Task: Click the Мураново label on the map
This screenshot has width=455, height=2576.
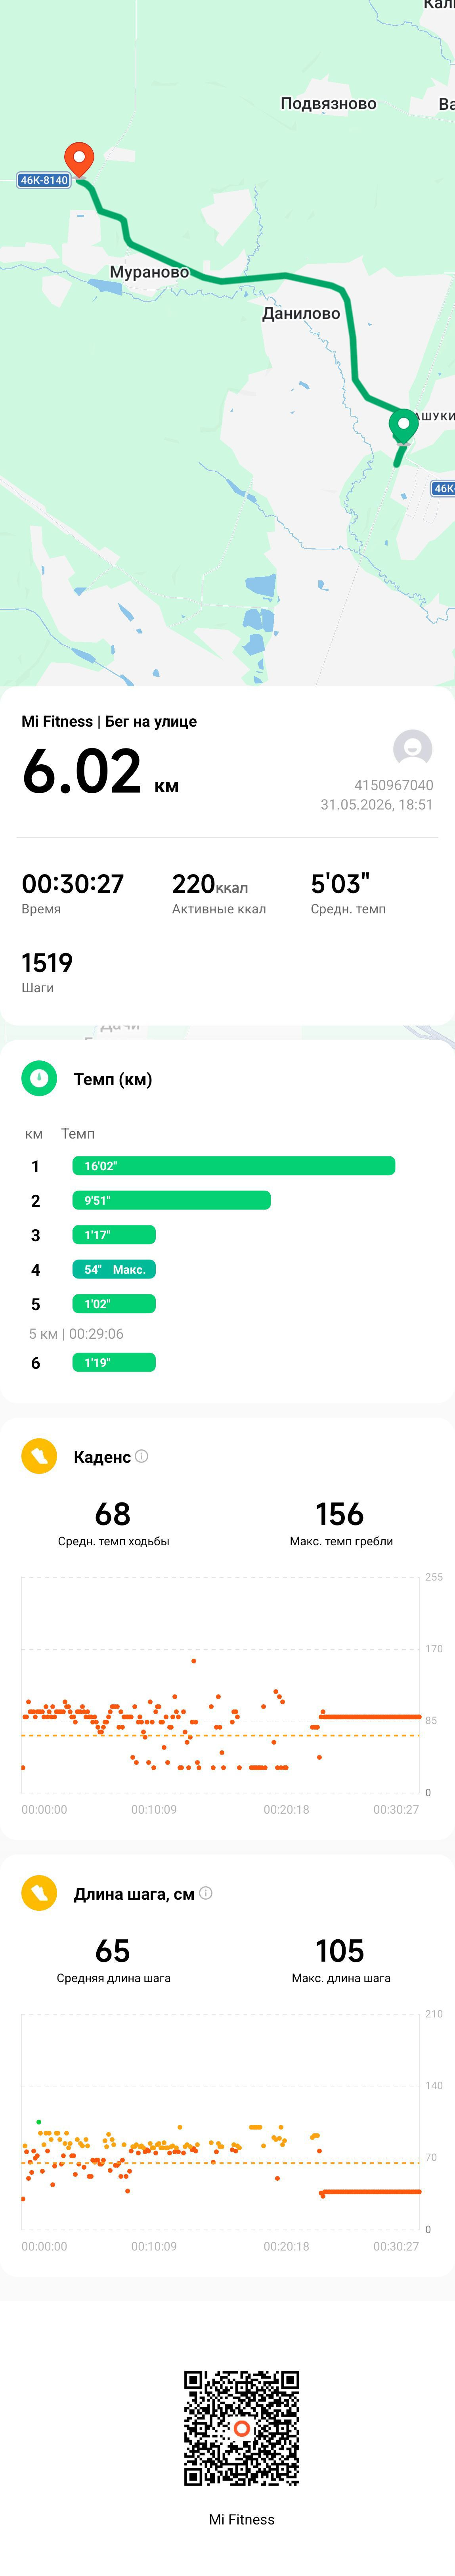Action: pos(149,272)
